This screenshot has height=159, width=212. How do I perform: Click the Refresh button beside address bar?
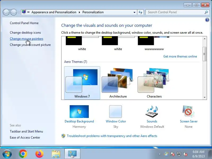pos(140,12)
